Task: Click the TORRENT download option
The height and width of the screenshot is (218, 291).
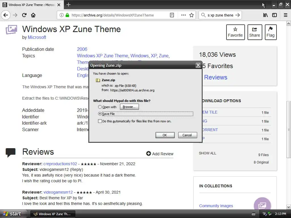Action: 210,130
